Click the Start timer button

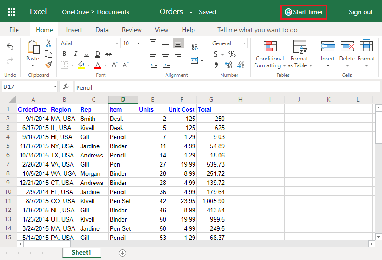(304, 12)
